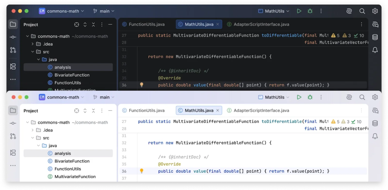
Task: Close the MathUtils.java tab in the light editor
Action: 217,110
